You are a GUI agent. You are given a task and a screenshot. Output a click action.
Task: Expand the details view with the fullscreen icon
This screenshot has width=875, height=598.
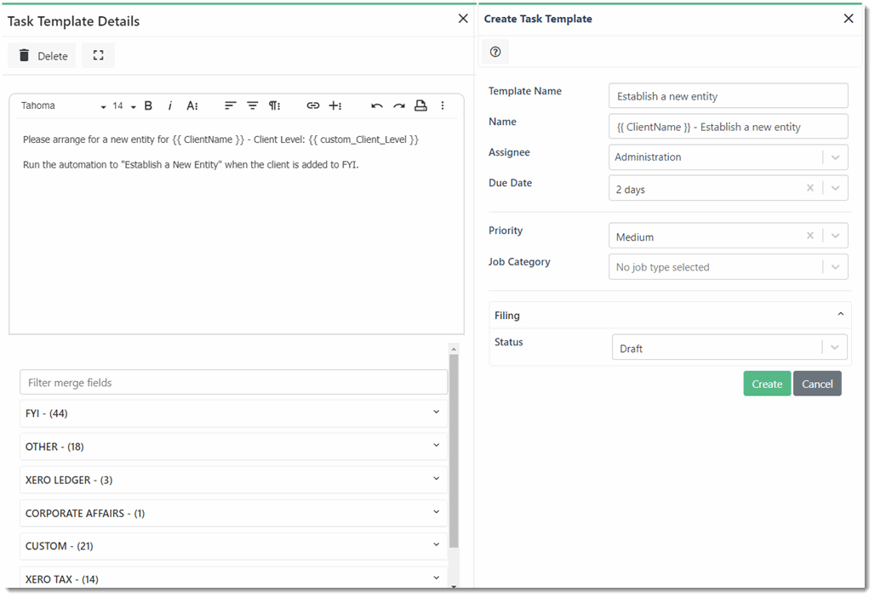click(98, 55)
